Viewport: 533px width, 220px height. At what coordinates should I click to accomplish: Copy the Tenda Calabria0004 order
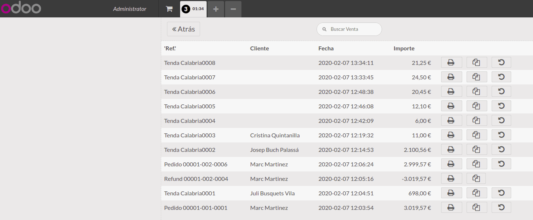(x=476, y=120)
